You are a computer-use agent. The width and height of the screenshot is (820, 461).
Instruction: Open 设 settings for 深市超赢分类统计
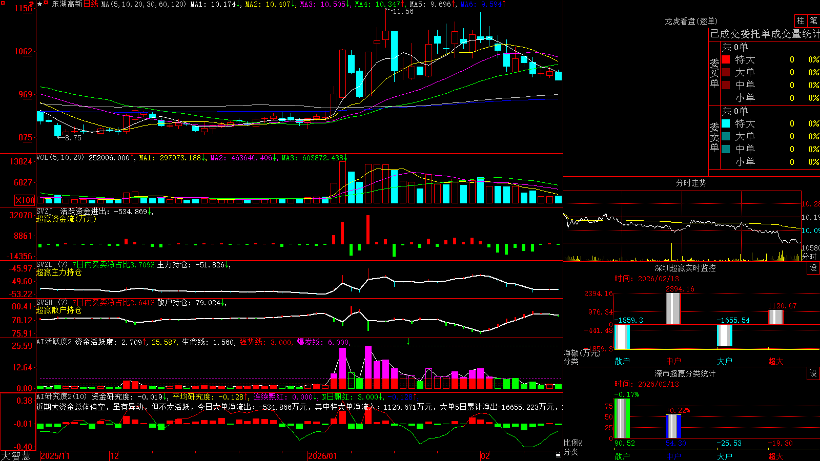click(813, 373)
